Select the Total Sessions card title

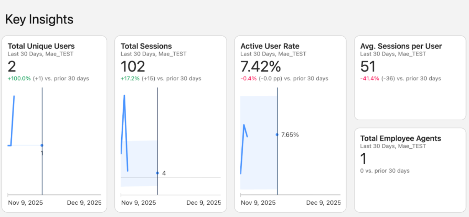tap(146, 46)
